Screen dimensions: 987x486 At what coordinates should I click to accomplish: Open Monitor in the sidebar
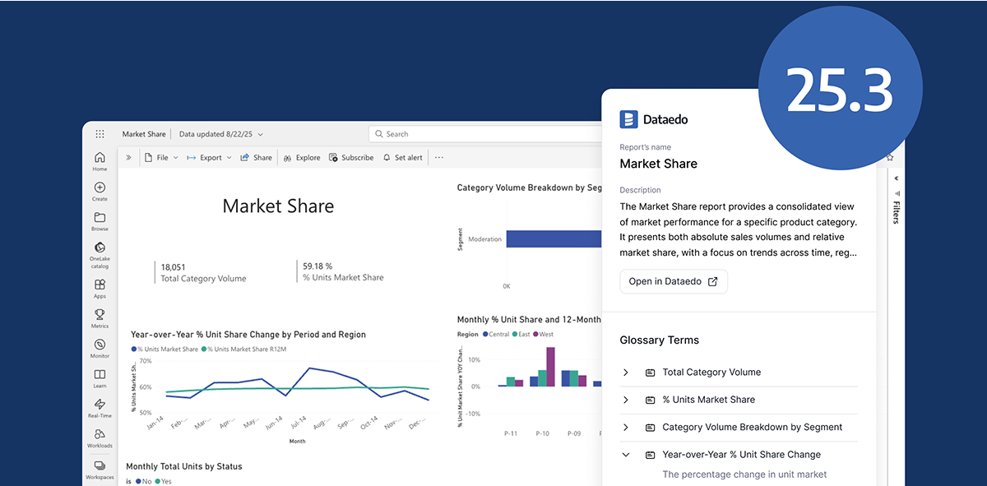[100, 349]
